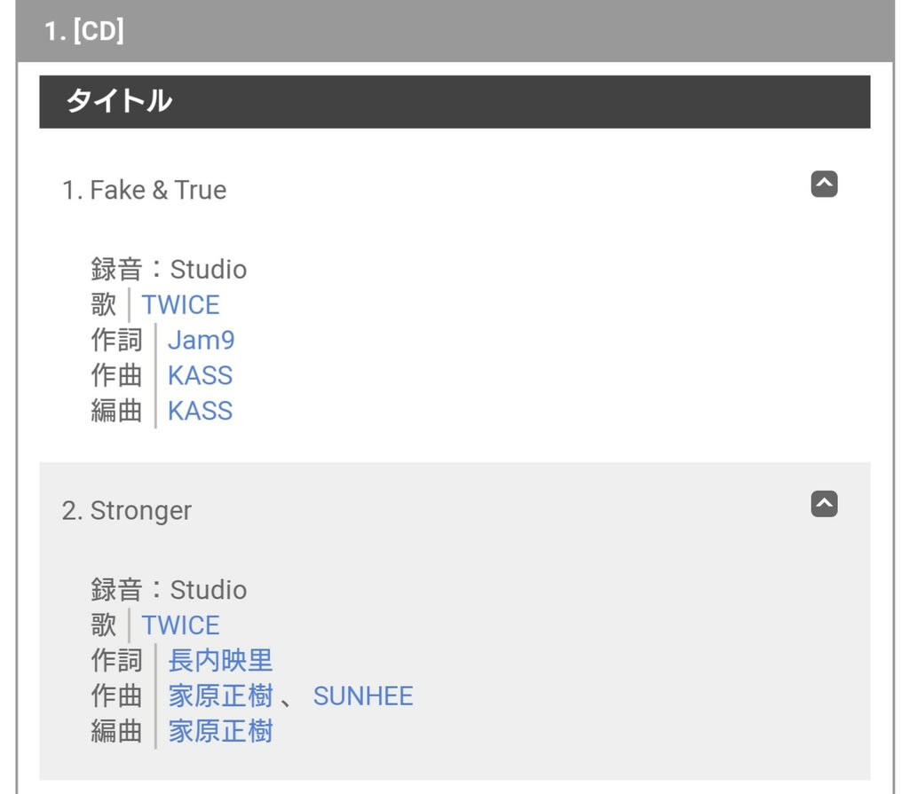The height and width of the screenshot is (794, 909).
Task: Select the 1. Fake & True track title
Action: pyautogui.click(x=144, y=190)
